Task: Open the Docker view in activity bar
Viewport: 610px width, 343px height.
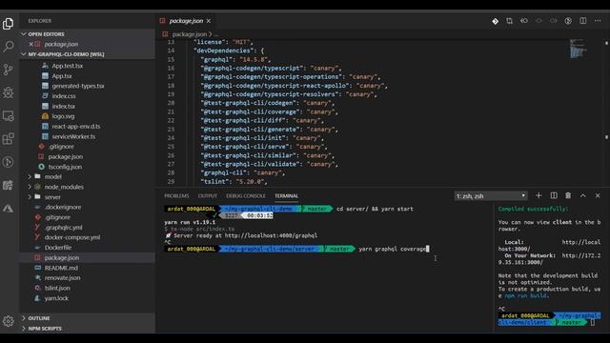Action: point(9,185)
